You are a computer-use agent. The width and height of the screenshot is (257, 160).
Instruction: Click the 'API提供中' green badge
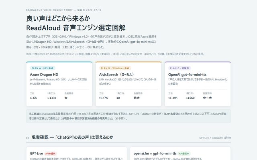(184, 154)
